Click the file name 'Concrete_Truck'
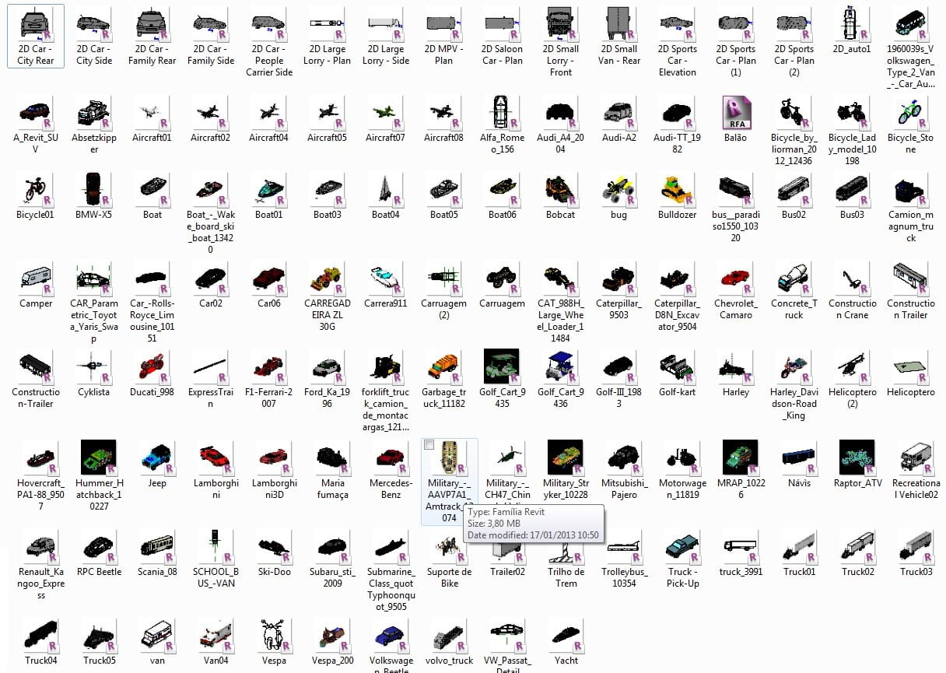This screenshot has width=946, height=673. pyautogui.click(x=794, y=310)
